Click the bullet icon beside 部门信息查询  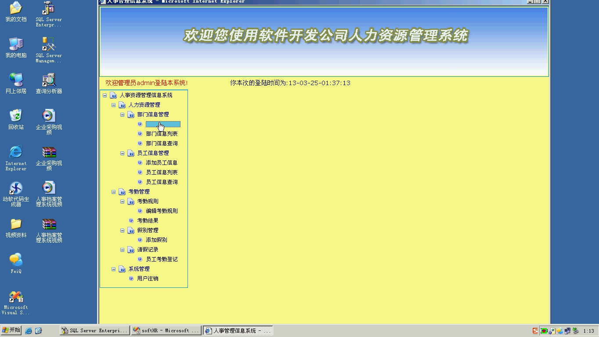tap(140, 143)
